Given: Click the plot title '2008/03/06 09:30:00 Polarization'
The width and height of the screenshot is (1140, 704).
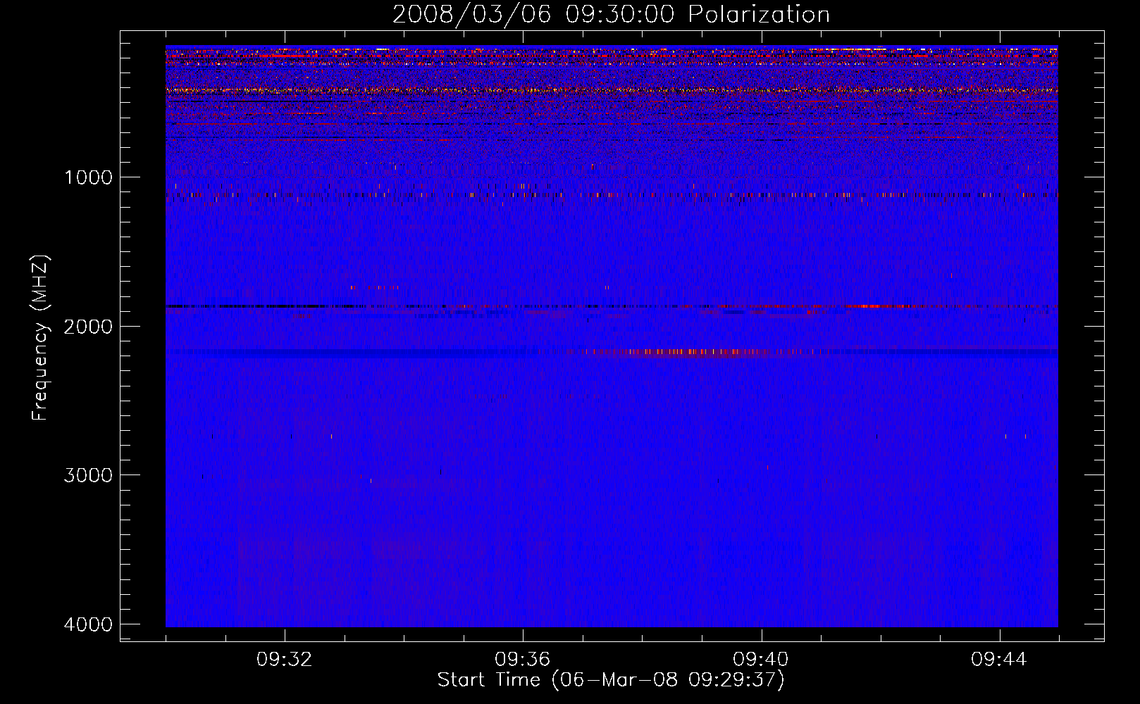Looking at the screenshot, I should click(611, 14).
